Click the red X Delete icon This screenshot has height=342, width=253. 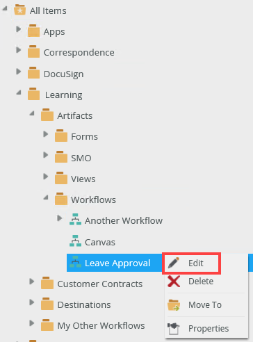(x=174, y=282)
